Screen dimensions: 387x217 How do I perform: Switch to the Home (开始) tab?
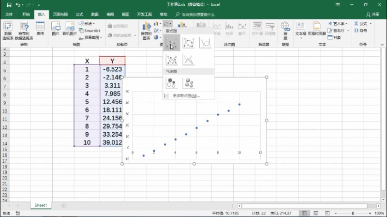(26, 15)
